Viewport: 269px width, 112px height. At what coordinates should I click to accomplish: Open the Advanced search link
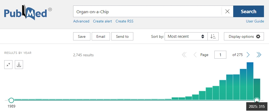point(81,21)
